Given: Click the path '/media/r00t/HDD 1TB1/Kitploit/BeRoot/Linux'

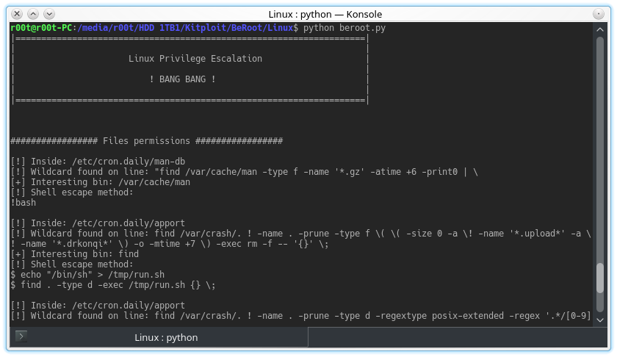Looking at the screenshot, I should (x=185, y=28).
